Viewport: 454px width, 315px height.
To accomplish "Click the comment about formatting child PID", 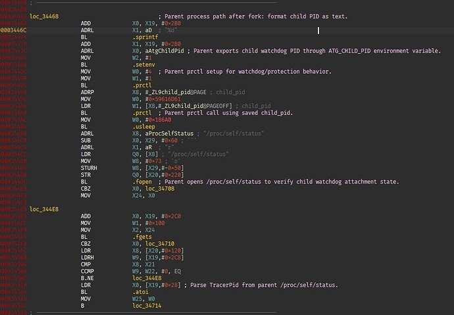I will (253, 16).
